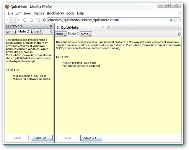Bookmark this page with the star

175,20
